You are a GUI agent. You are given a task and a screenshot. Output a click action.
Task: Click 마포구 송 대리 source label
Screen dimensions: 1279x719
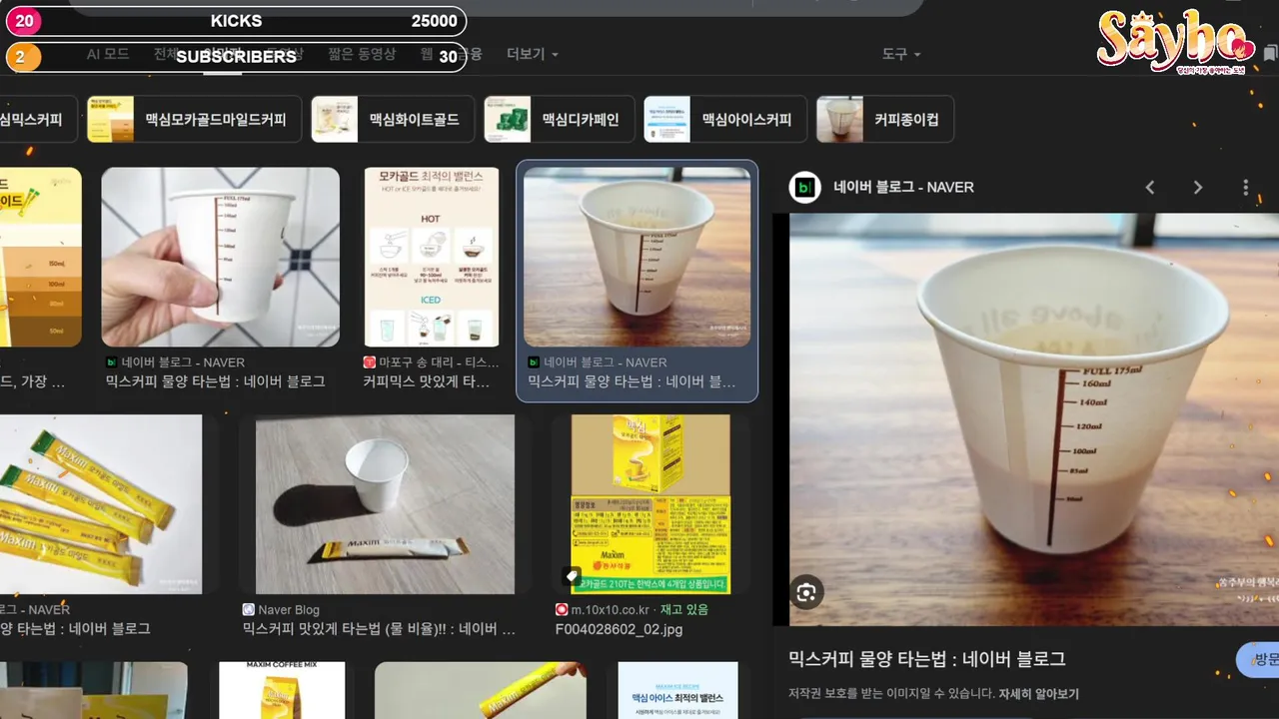pyautogui.click(x=440, y=362)
